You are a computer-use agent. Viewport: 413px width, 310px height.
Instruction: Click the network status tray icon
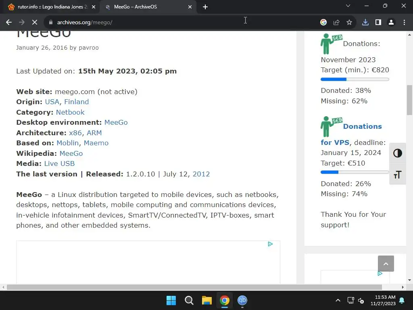350,300
